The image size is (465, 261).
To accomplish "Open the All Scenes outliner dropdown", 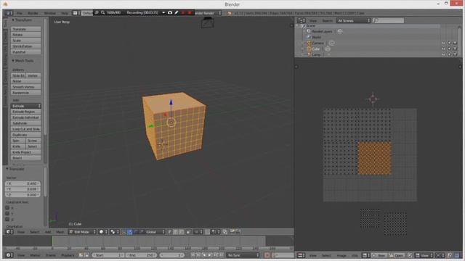I will (x=354, y=20).
